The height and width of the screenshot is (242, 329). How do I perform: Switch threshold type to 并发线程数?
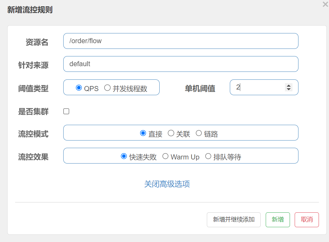pos(107,87)
